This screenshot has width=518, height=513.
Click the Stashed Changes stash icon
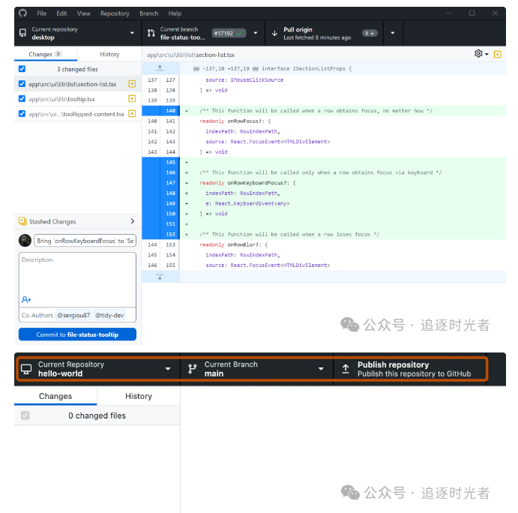pos(22,221)
